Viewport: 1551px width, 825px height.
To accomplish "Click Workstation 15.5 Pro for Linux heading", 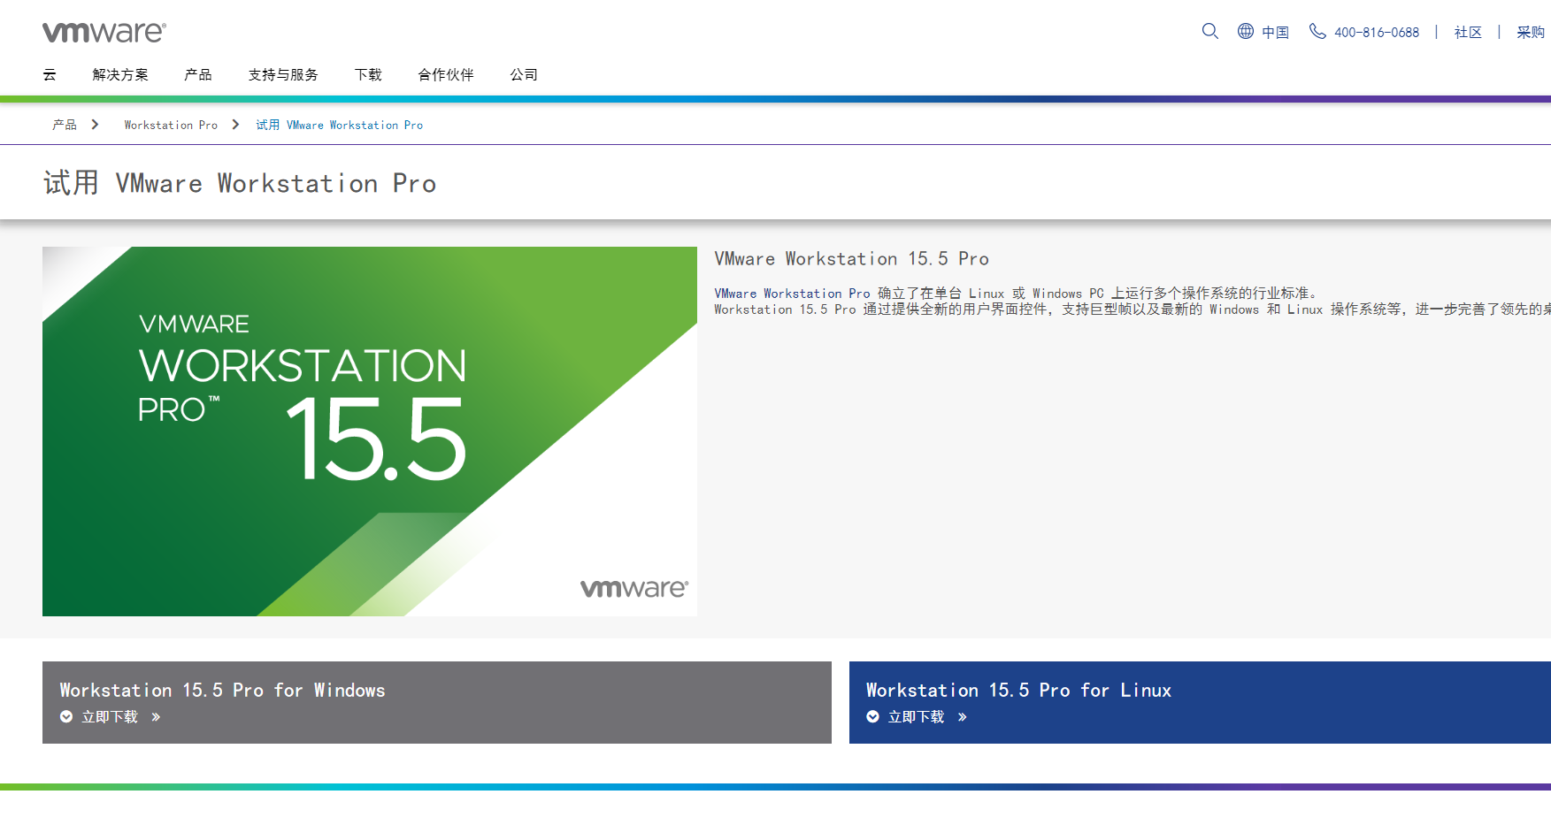I will (1018, 691).
